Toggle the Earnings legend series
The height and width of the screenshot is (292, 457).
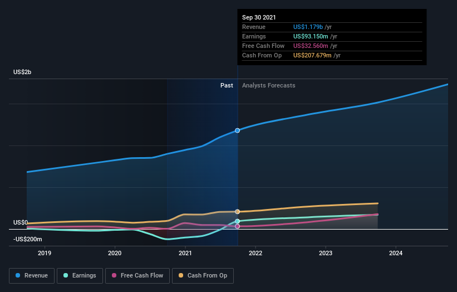coord(80,276)
